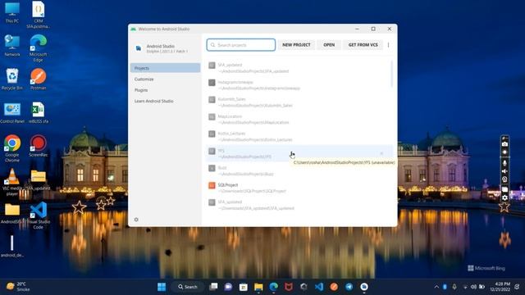
Task: Open Telegram from taskbar
Action: [349, 287]
